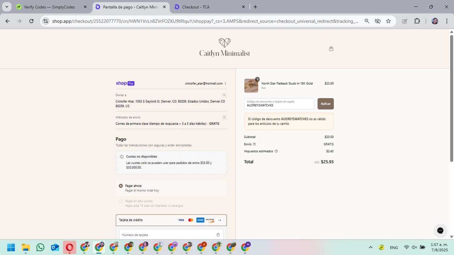Select the Pagar ahora option
This screenshot has width=454, height=255.
click(121, 186)
